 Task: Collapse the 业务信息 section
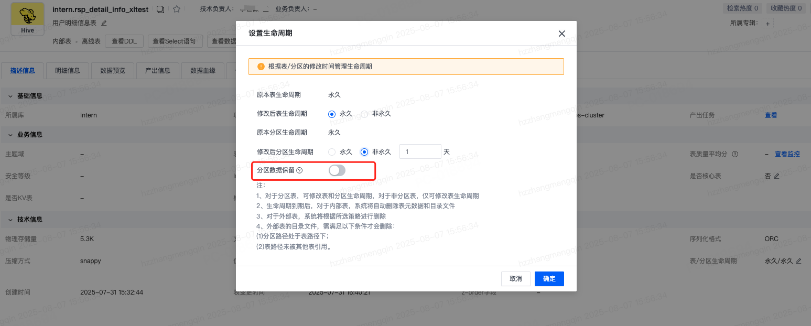pos(10,135)
